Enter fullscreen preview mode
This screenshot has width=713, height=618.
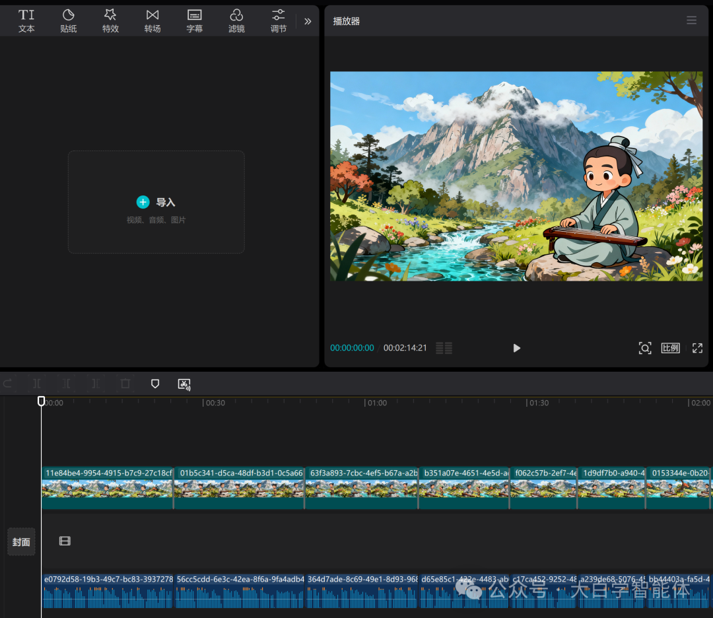(697, 349)
